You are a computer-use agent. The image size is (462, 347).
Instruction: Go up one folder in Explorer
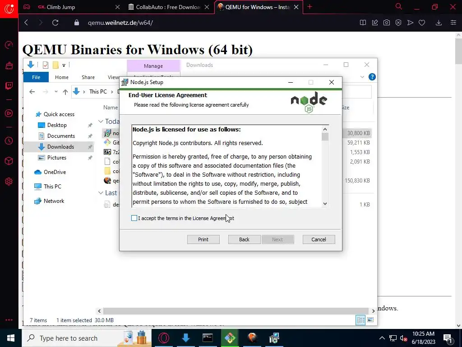(65, 92)
